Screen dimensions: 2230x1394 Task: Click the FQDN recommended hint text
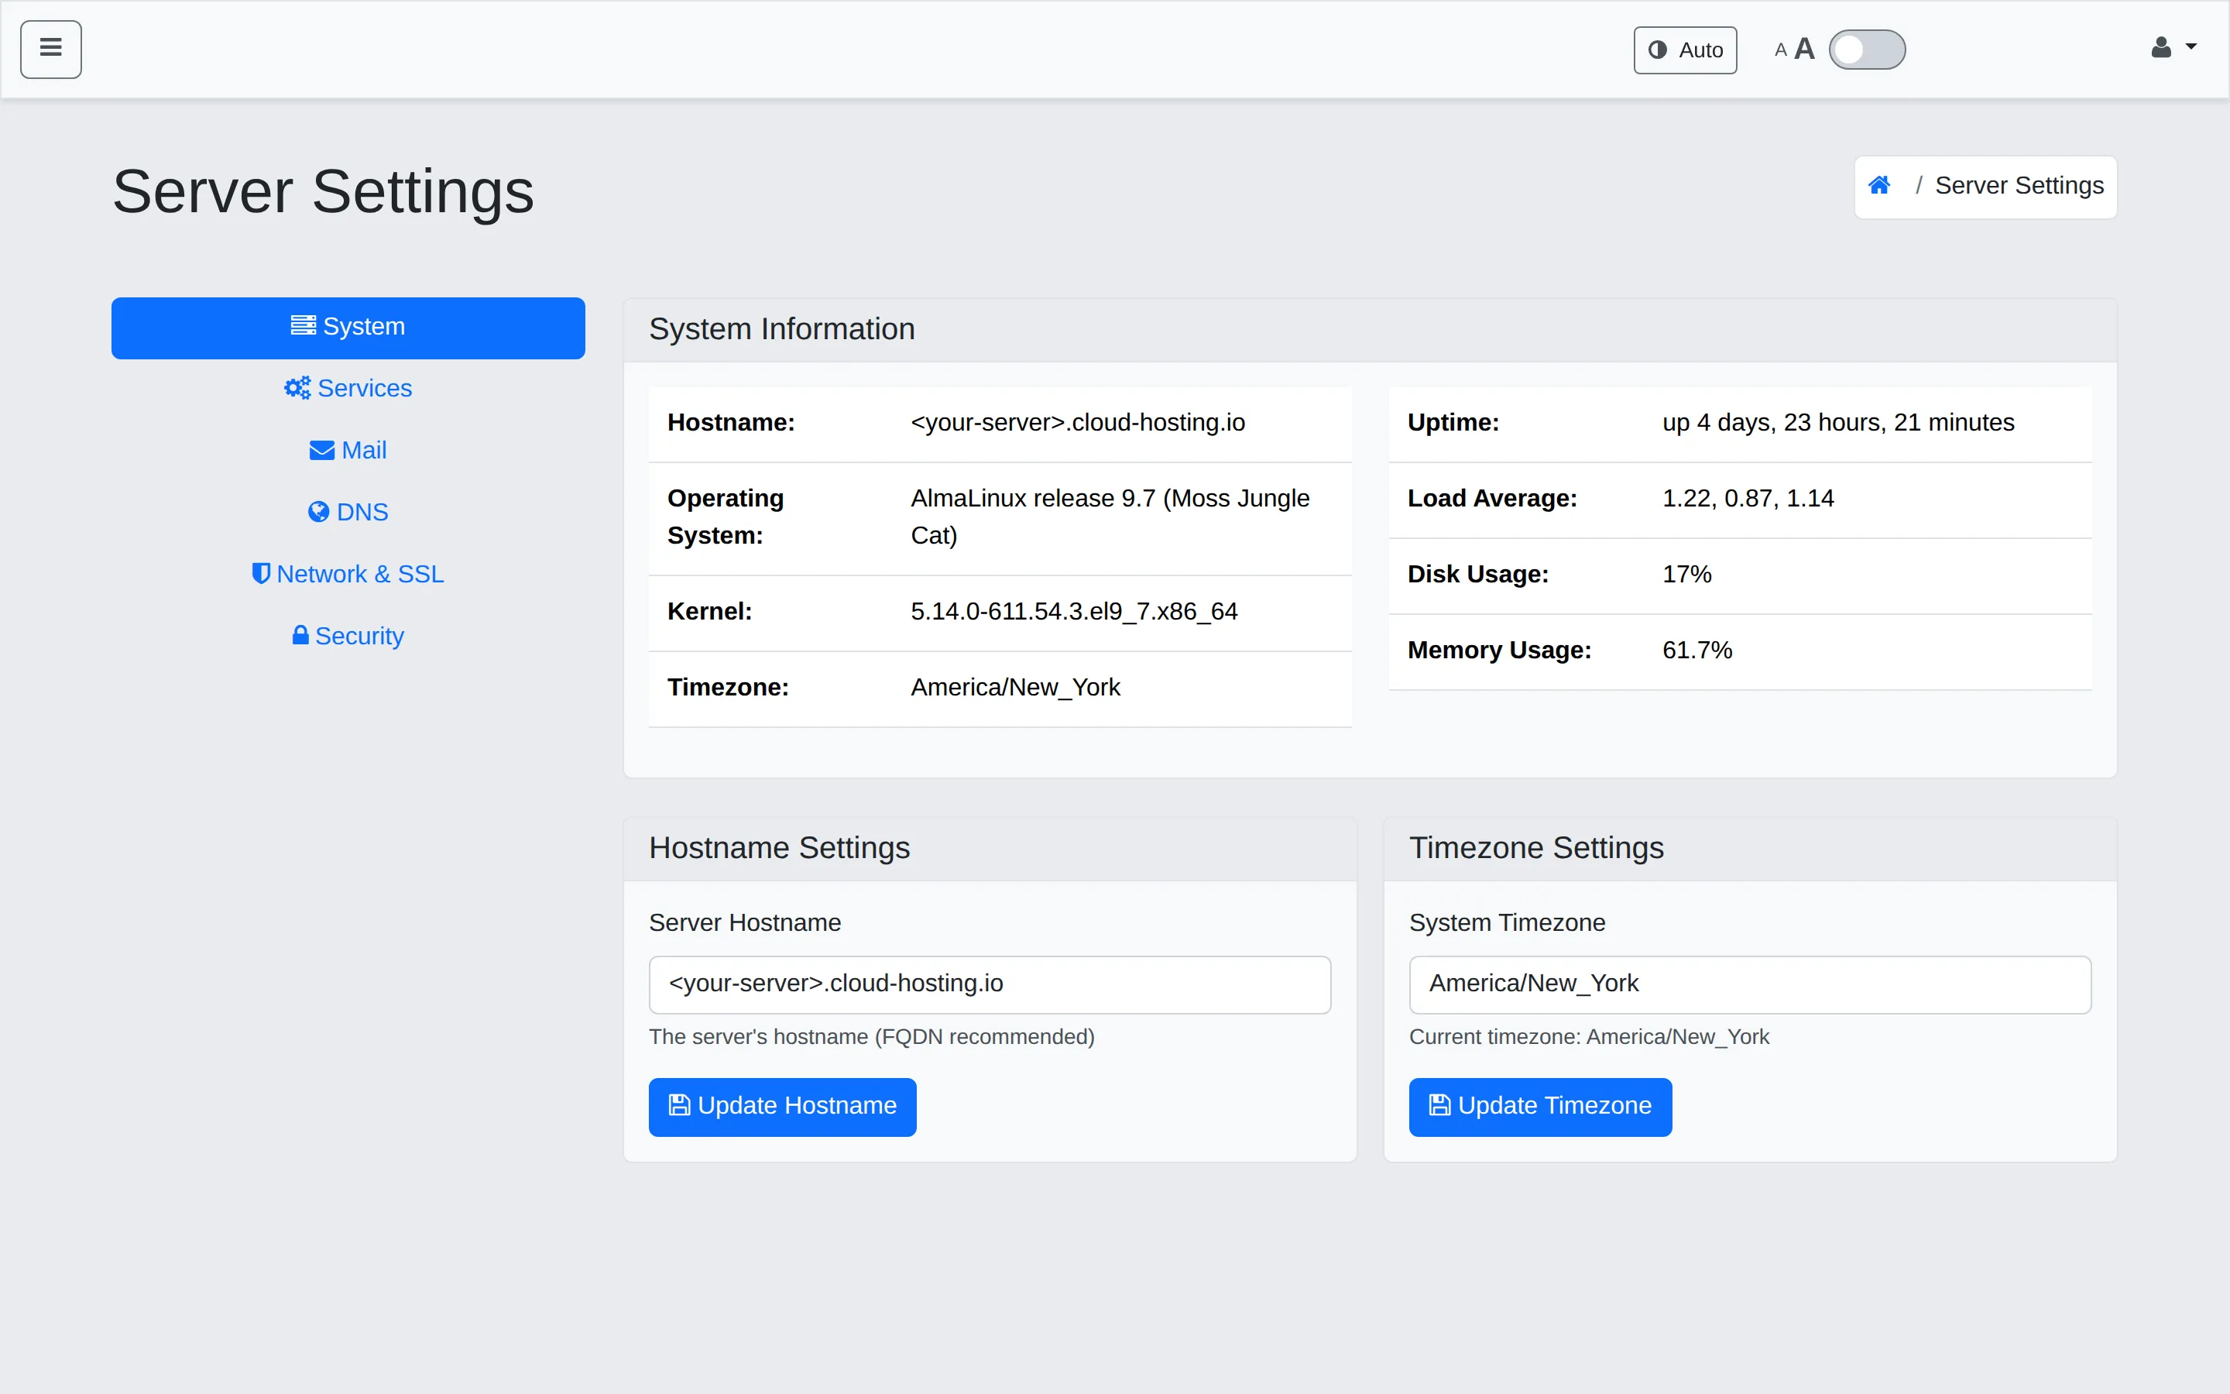point(871,1037)
